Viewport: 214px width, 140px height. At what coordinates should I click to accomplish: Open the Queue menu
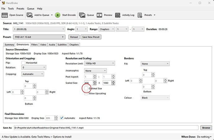coord(31,9)
